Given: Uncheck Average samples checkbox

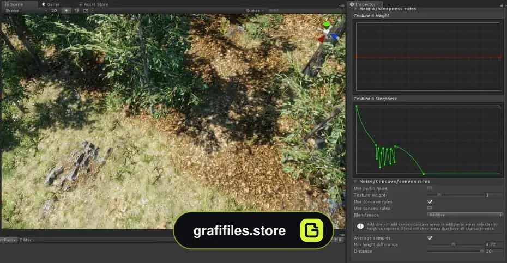Looking at the screenshot, I should (x=430, y=238).
